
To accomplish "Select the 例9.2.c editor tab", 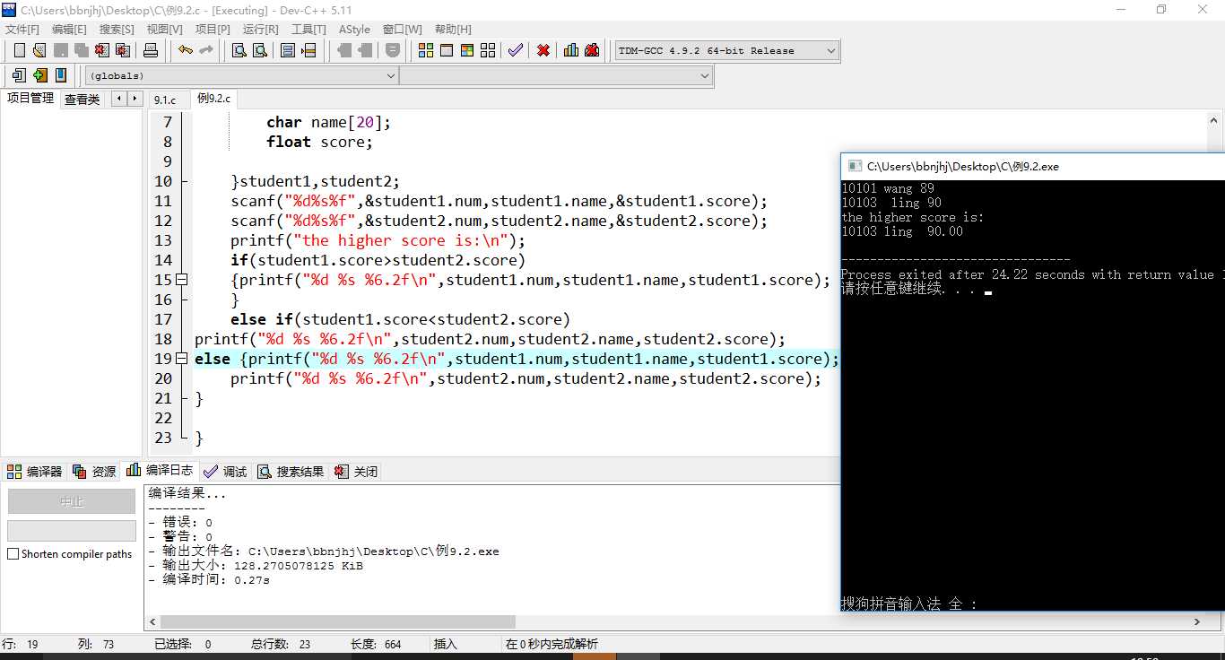I will [213, 99].
